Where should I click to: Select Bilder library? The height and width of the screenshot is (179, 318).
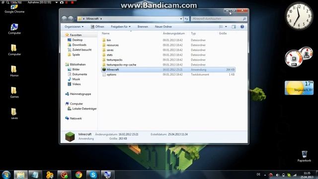[76, 70]
